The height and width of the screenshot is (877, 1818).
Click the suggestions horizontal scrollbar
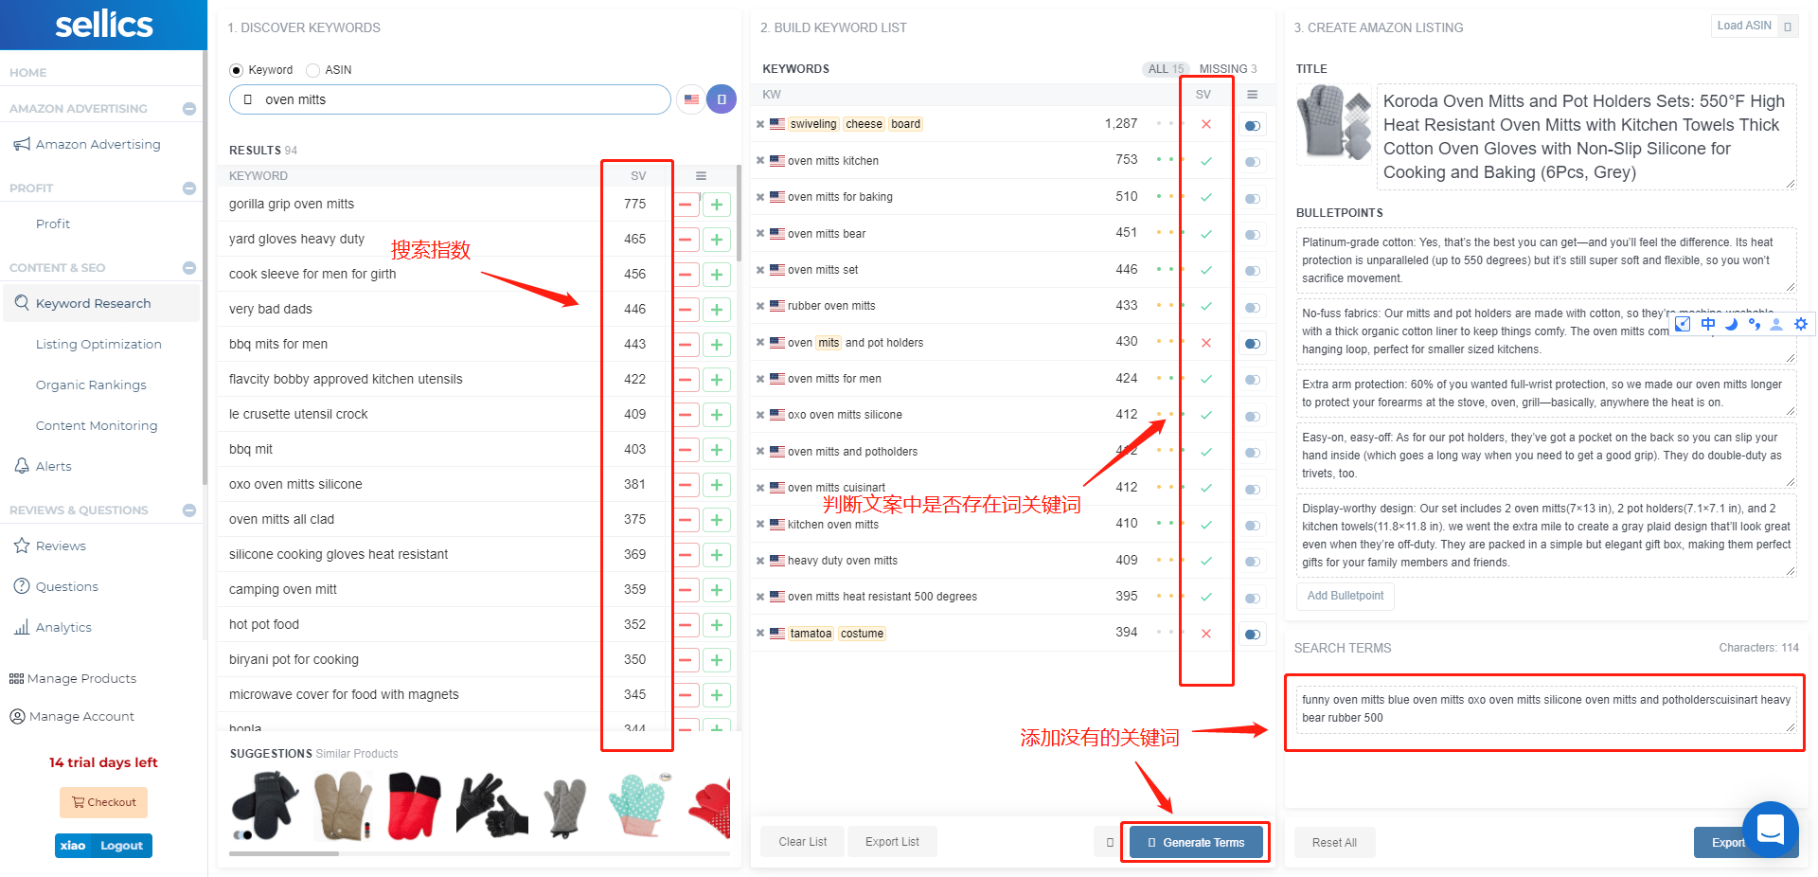[x=284, y=853]
